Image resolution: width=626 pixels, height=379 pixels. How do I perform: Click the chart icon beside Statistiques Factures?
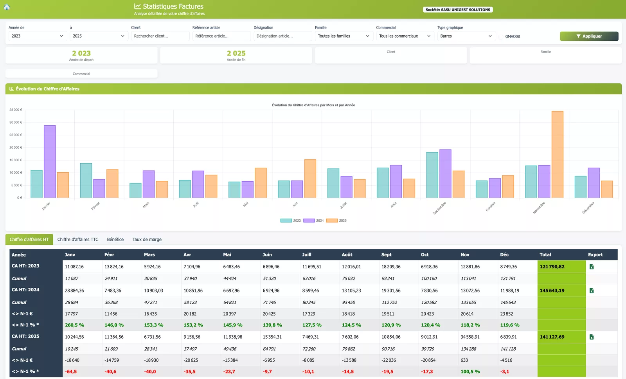click(137, 6)
